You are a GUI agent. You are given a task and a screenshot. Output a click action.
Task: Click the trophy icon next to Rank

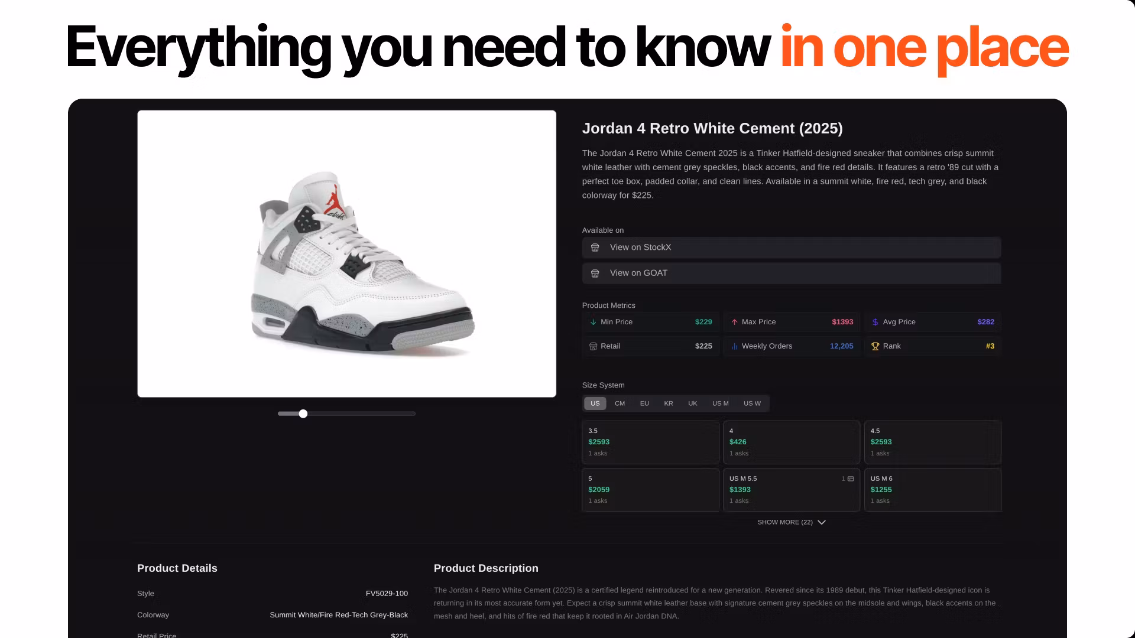point(875,346)
